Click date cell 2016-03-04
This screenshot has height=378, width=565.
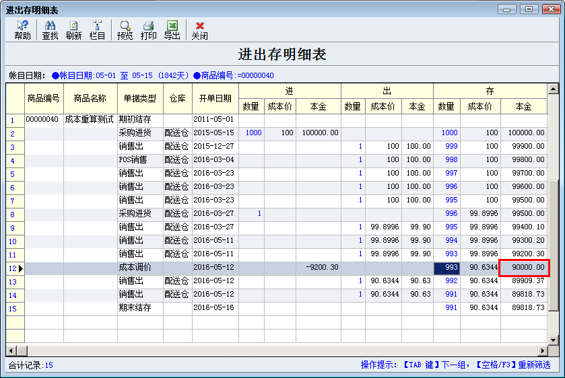(x=215, y=160)
